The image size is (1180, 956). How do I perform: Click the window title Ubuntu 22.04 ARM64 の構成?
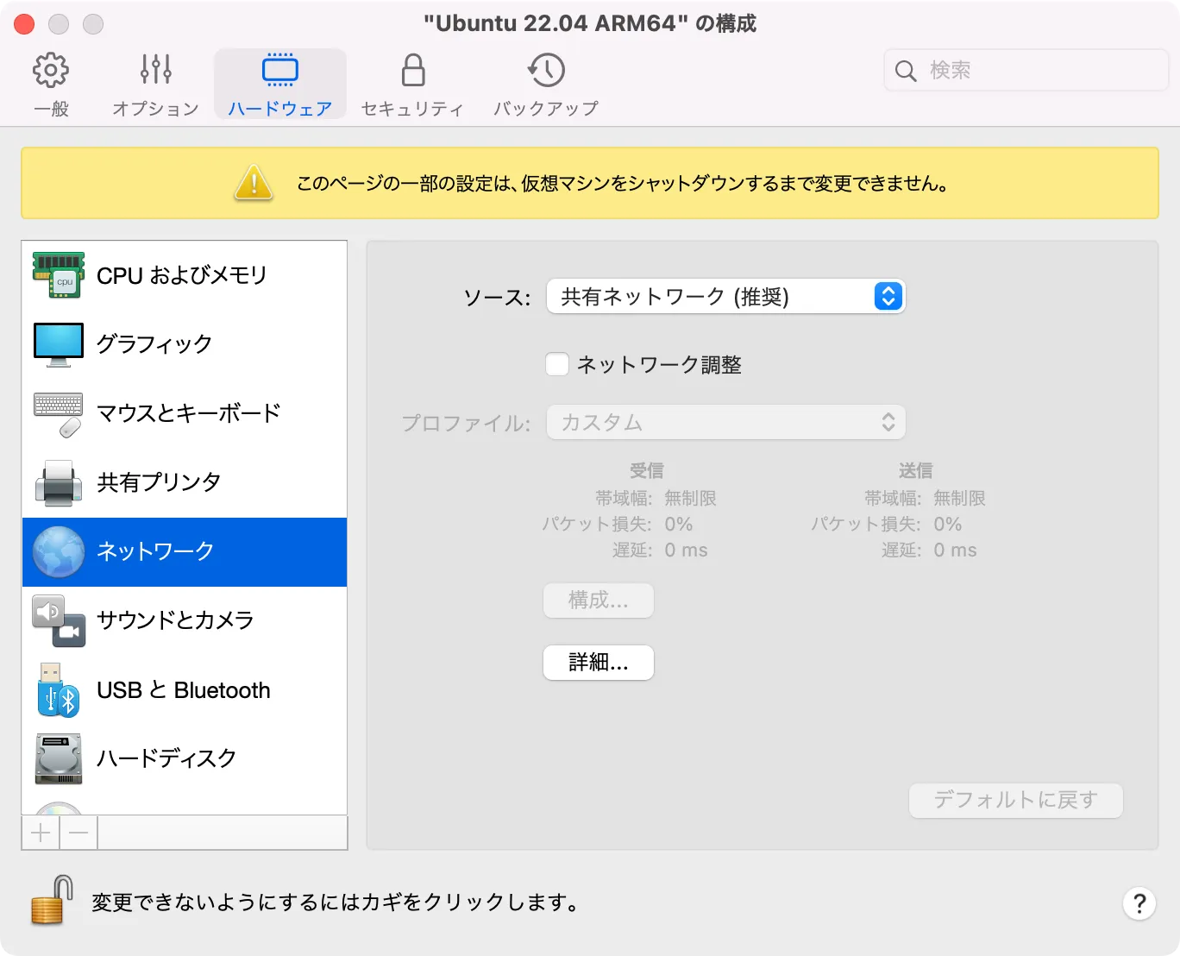point(590,23)
